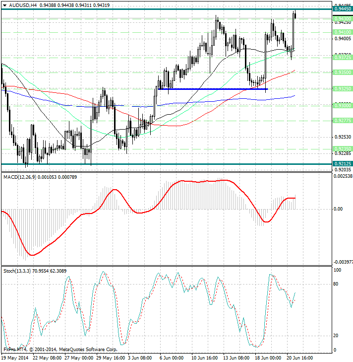Click the 6 Jun 00:00 time label
Image resolution: width=353 pixels, height=362 pixels.
[172, 358]
